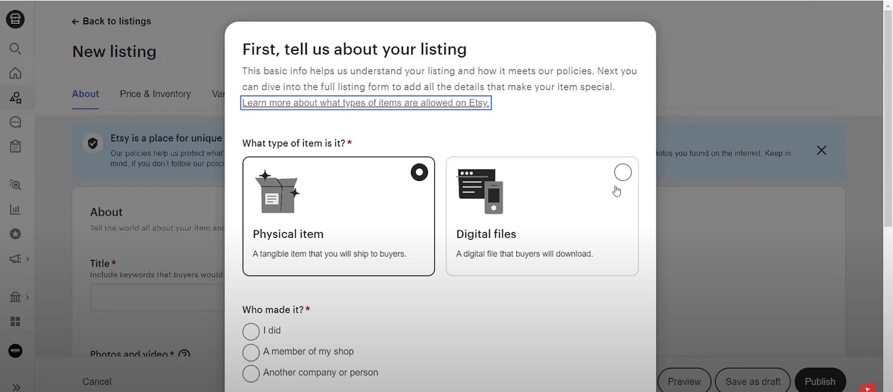Screen dimensions: 893x392
Task: Click the 'New listing' page heading
Action: 114,52
